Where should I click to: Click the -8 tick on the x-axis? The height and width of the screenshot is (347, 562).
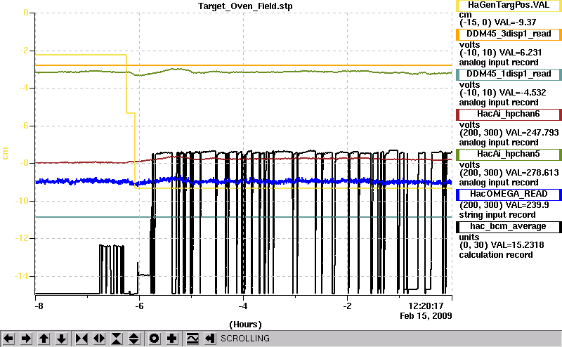pos(39,306)
